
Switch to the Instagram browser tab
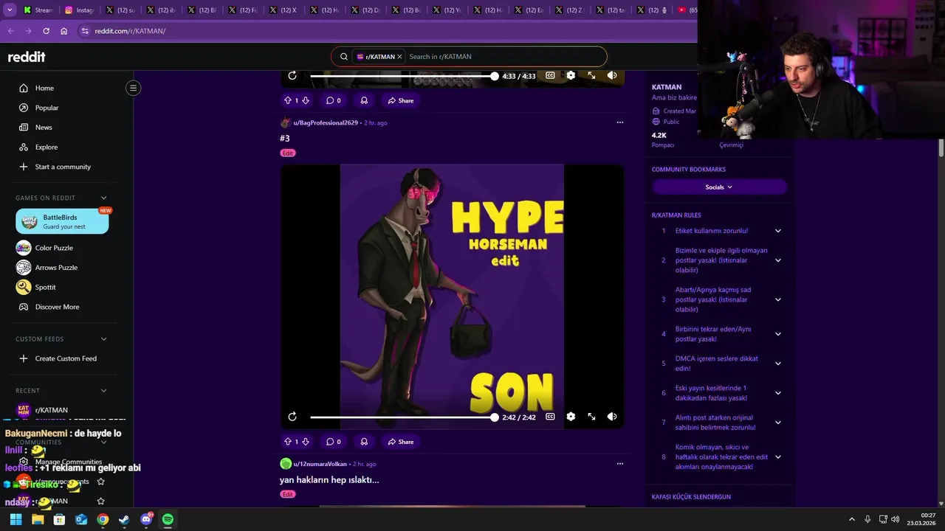pos(78,10)
